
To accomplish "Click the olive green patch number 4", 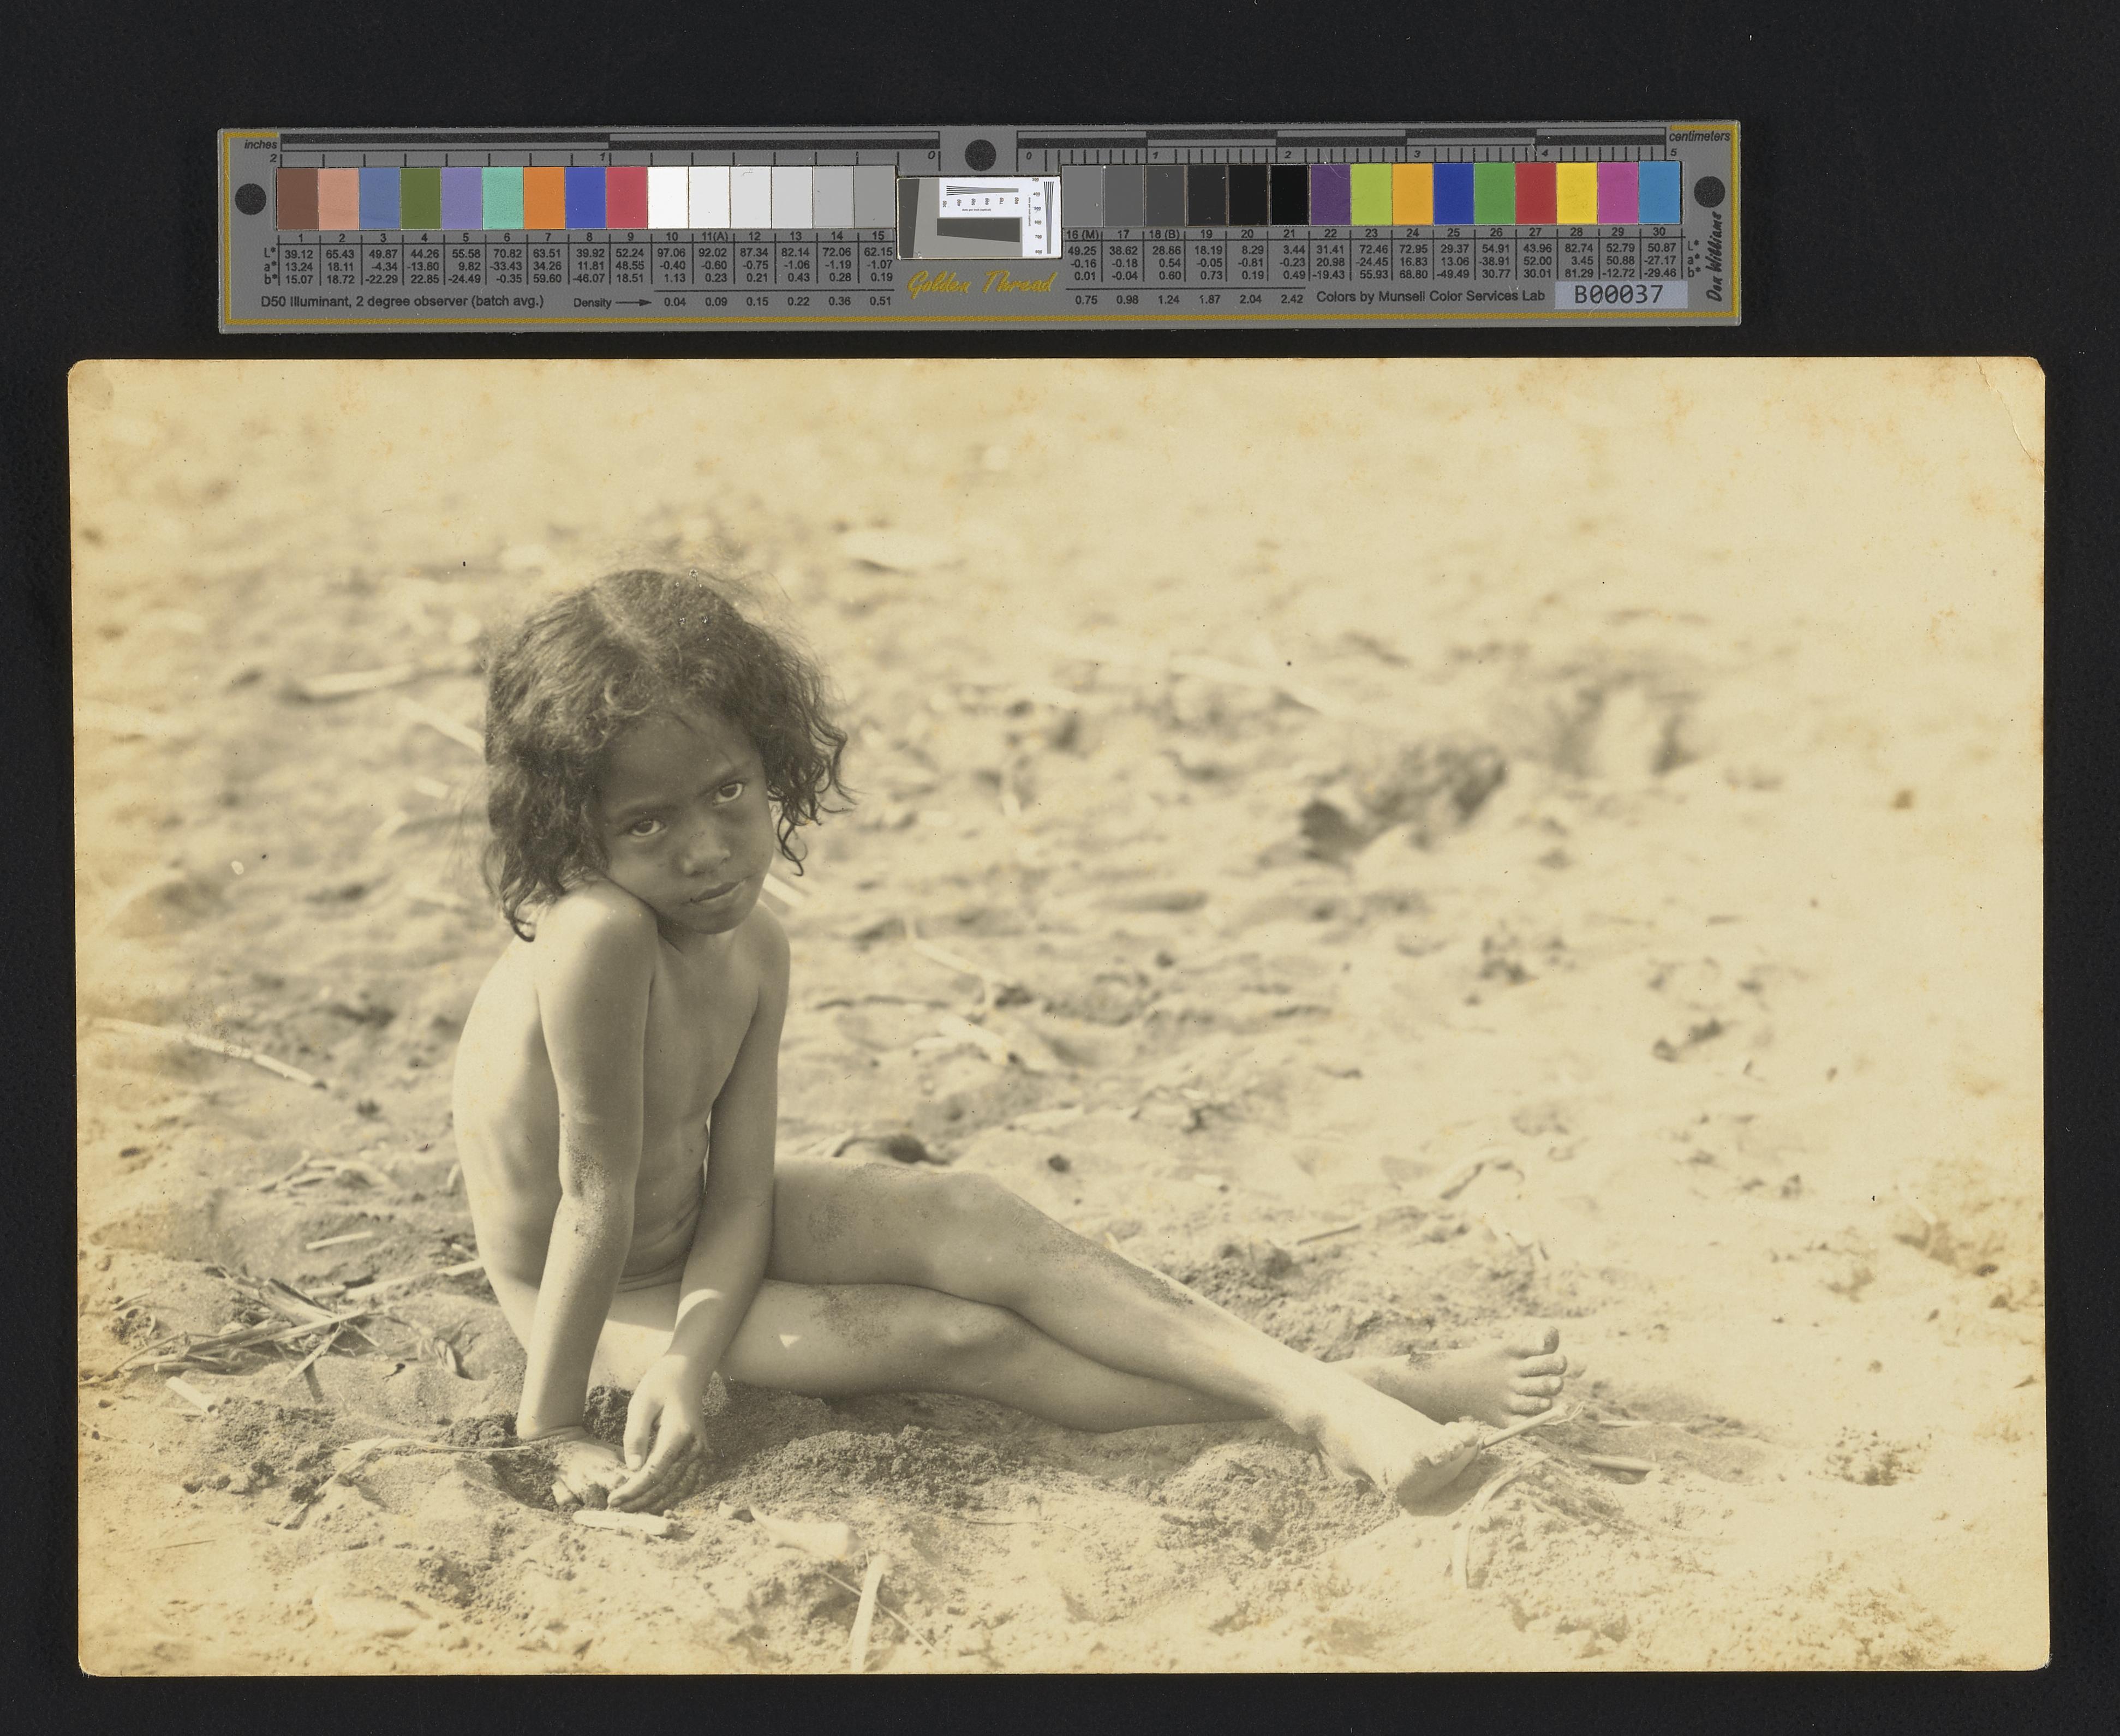I will point(420,198).
